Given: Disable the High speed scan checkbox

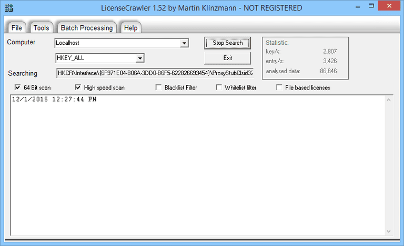Looking at the screenshot, I should pyautogui.click(x=78, y=87).
